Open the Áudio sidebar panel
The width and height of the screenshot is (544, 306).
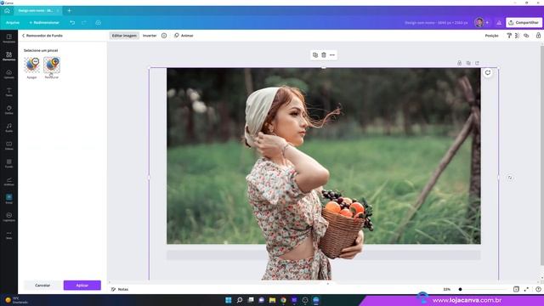pyautogui.click(x=9, y=127)
